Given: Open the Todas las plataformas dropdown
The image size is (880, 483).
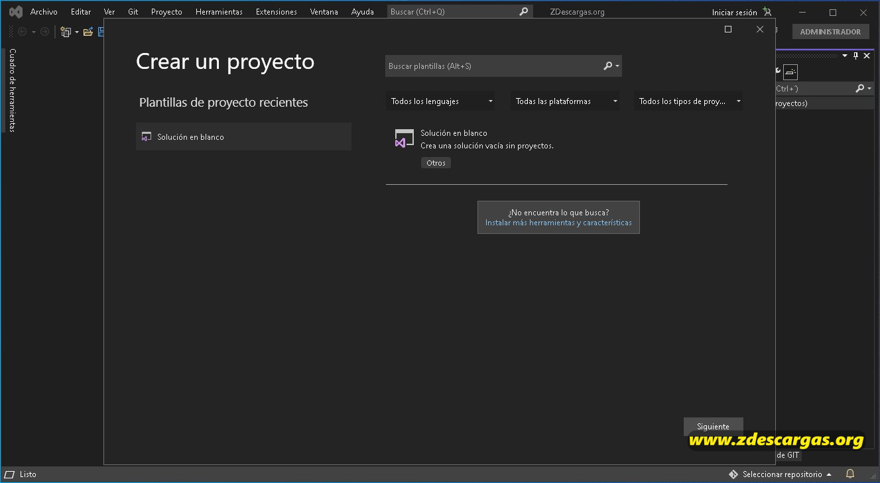Looking at the screenshot, I should coord(565,101).
